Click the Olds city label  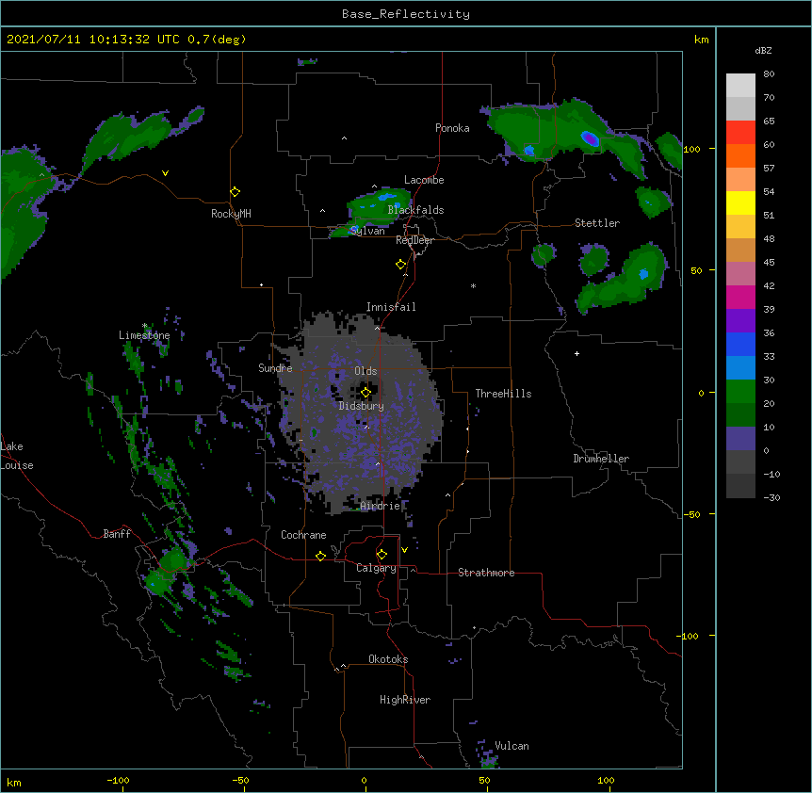pyautogui.click(x=365, y=371)
